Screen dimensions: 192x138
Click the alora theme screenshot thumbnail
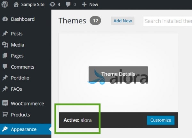click(x=118, y=73)
